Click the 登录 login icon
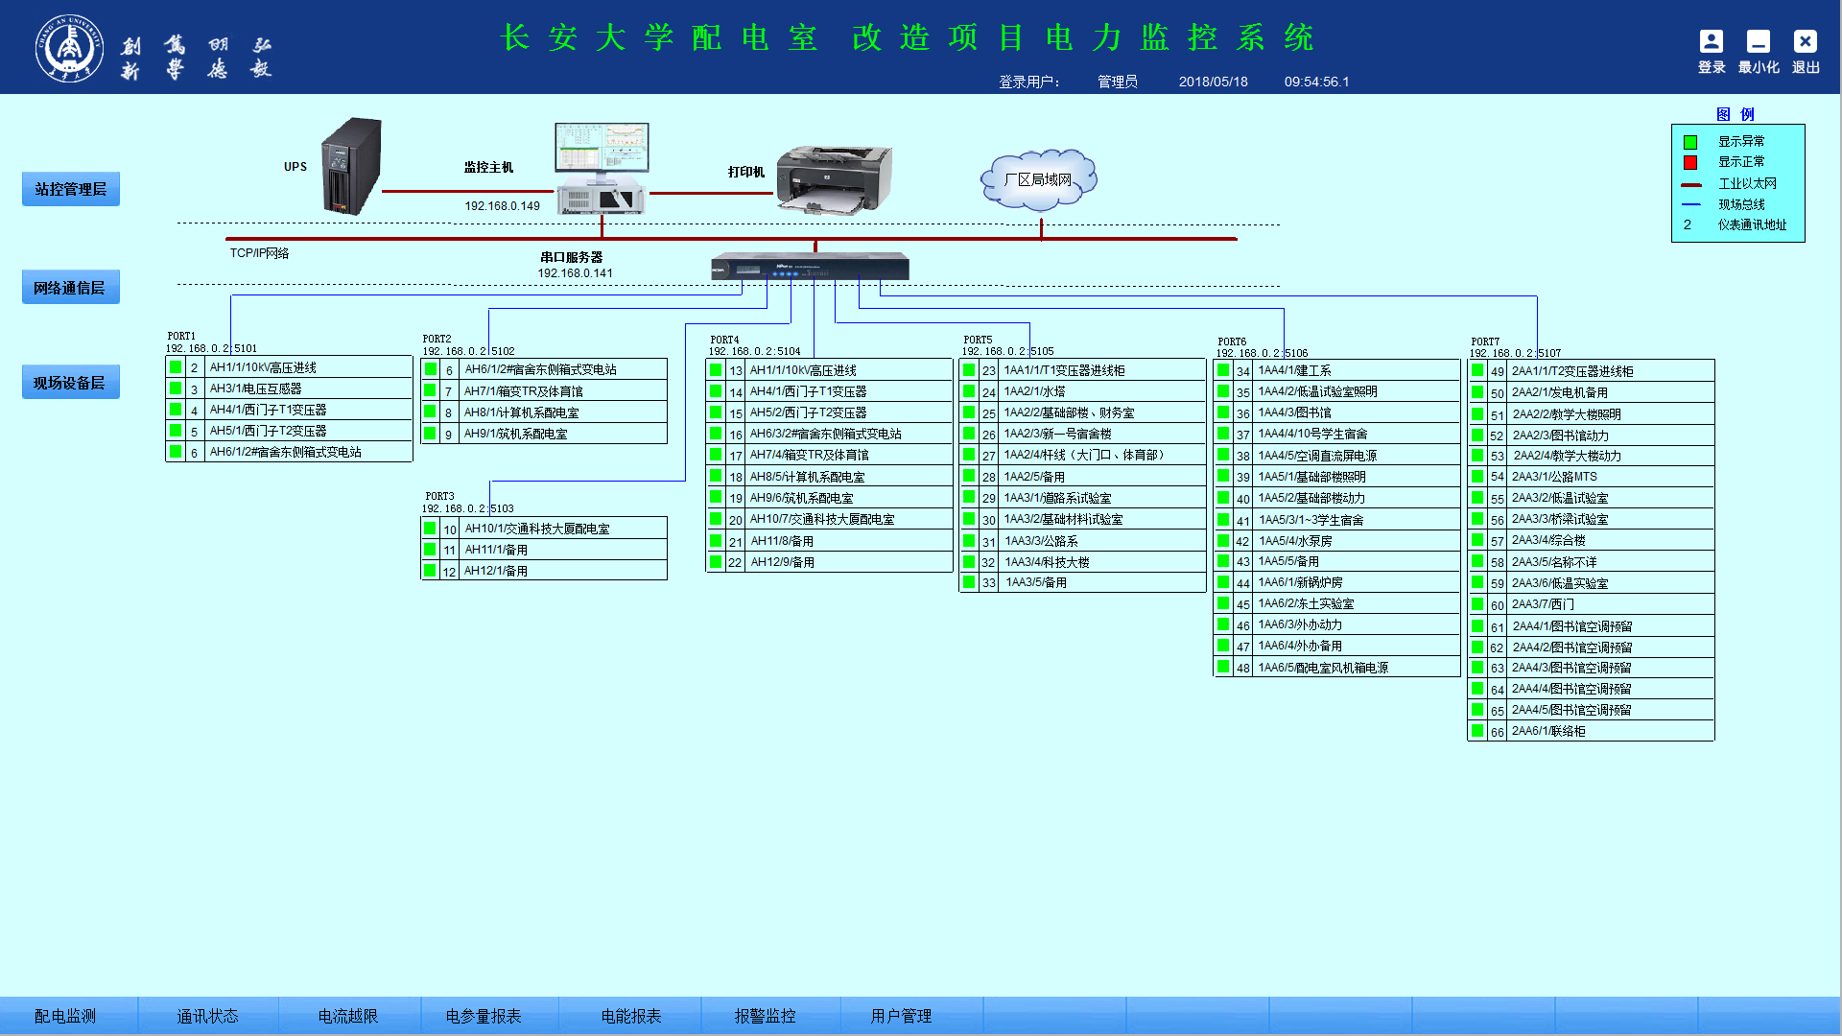Viewport: 1842px width, 1036px height. pyautogui.click(x=1711, y=42)
